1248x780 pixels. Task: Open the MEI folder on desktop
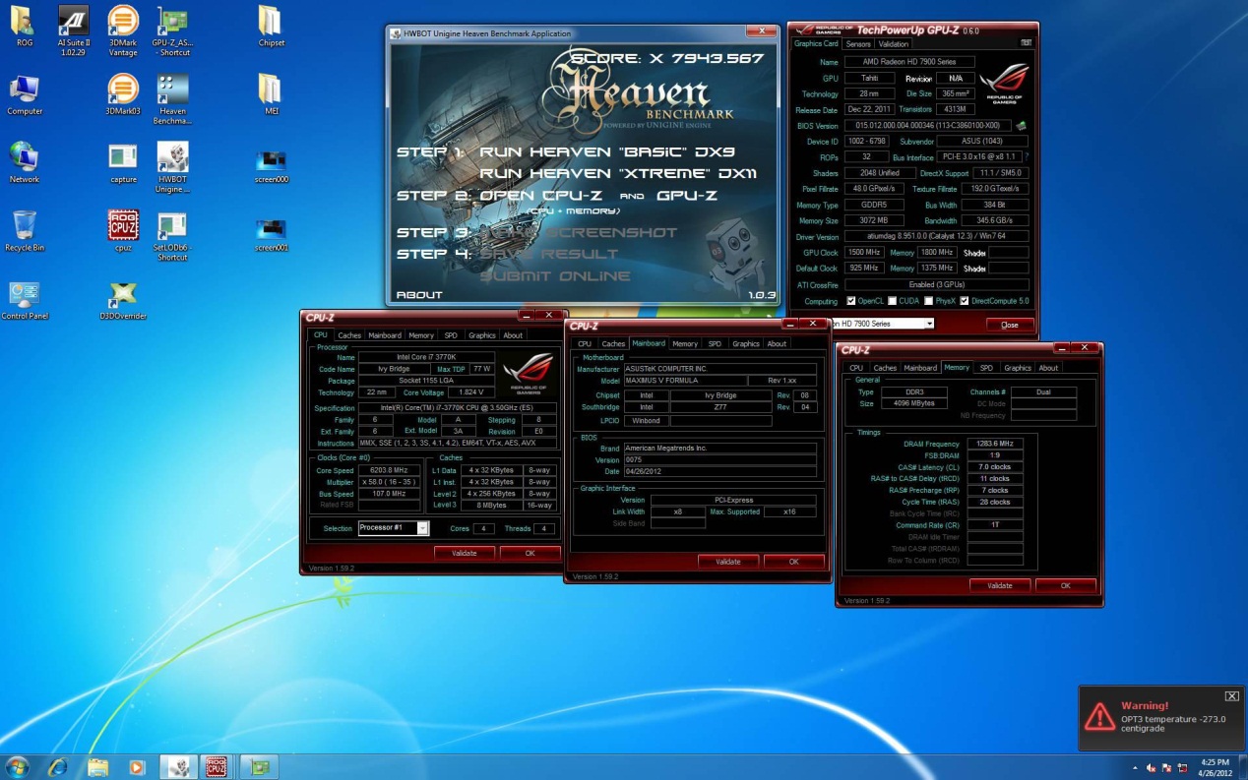click(x=271, y=95)
